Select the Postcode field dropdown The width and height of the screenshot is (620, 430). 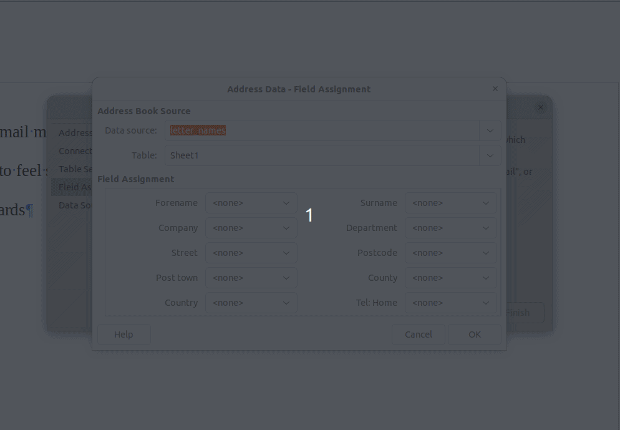(x=450, y=253)
